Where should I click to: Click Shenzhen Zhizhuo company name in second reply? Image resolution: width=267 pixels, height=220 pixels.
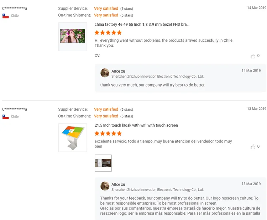coord(157,190)
